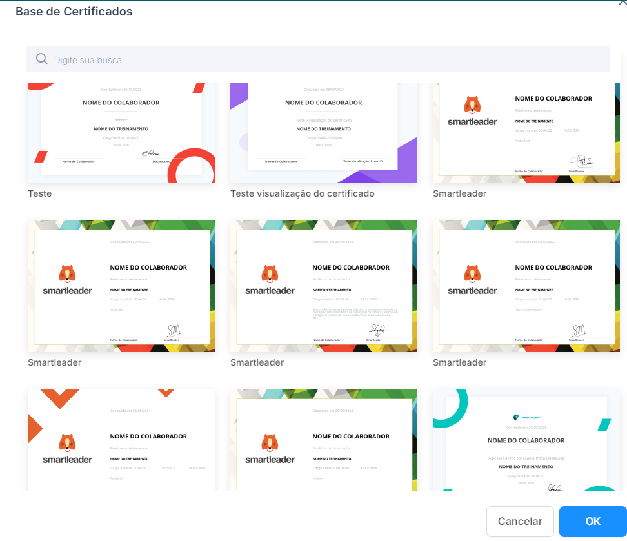Image resolution: width=627 pixels, height=541 pixels.
Task: Click 'Smartleader' caption under middle-right certificate
Action: [x=459, y=362]
